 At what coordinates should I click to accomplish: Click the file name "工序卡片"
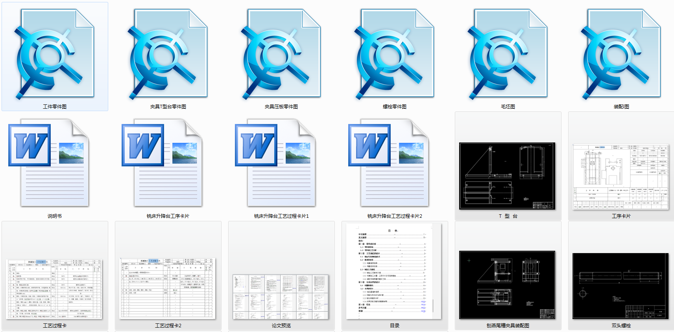[x=621, y=216]
